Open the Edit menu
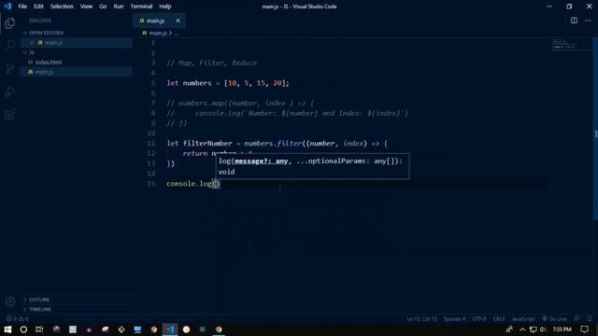This screenshot has width=598, height=336. click(x=38, y=7)
